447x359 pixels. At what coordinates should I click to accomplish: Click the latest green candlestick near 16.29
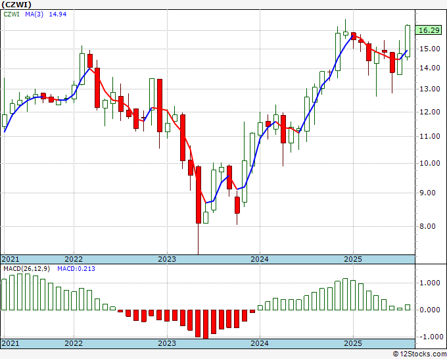(x=408, y=41)
